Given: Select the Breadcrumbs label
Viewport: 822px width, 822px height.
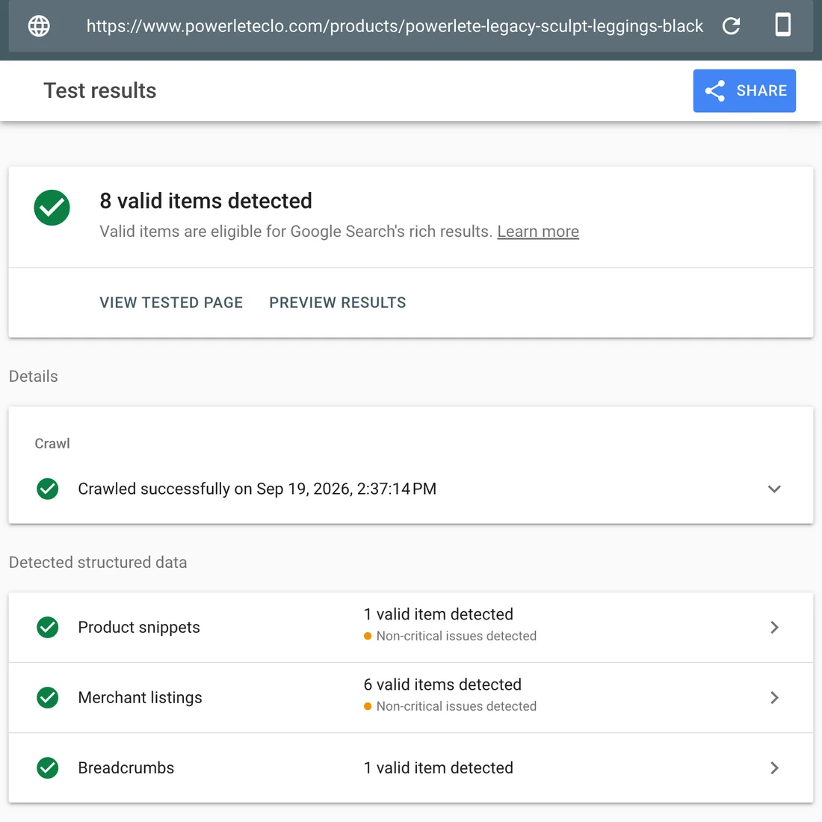Looking at the screenshot, I should point(126,767).
